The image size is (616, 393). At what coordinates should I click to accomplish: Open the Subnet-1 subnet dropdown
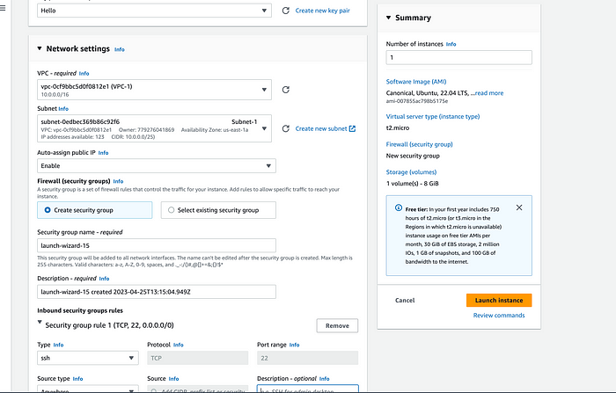pos(154,128)
